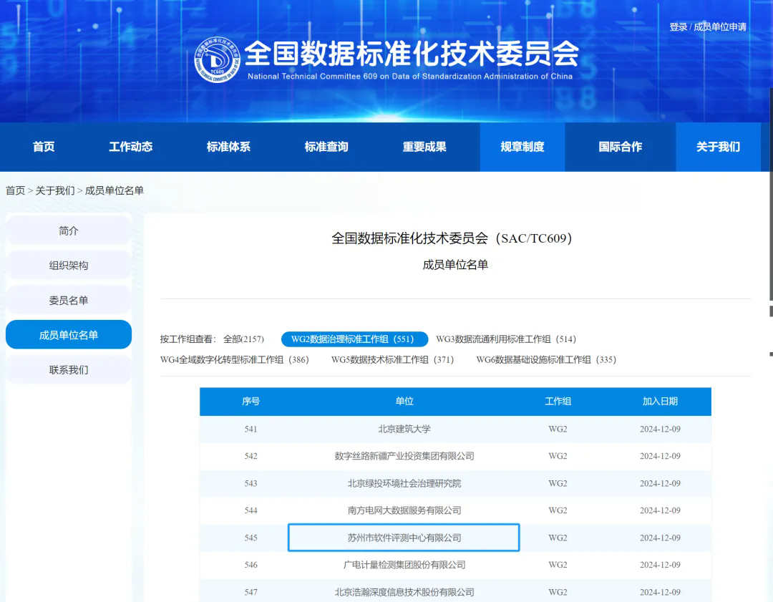
Task: Open 委员名单 sidebar item
Action: tap(69, 301)
